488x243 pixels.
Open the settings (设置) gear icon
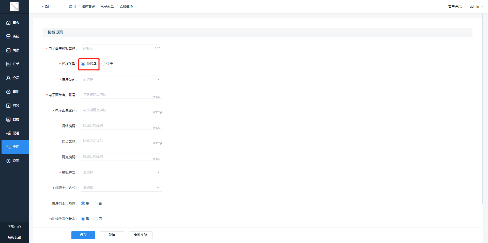(8, 161)
